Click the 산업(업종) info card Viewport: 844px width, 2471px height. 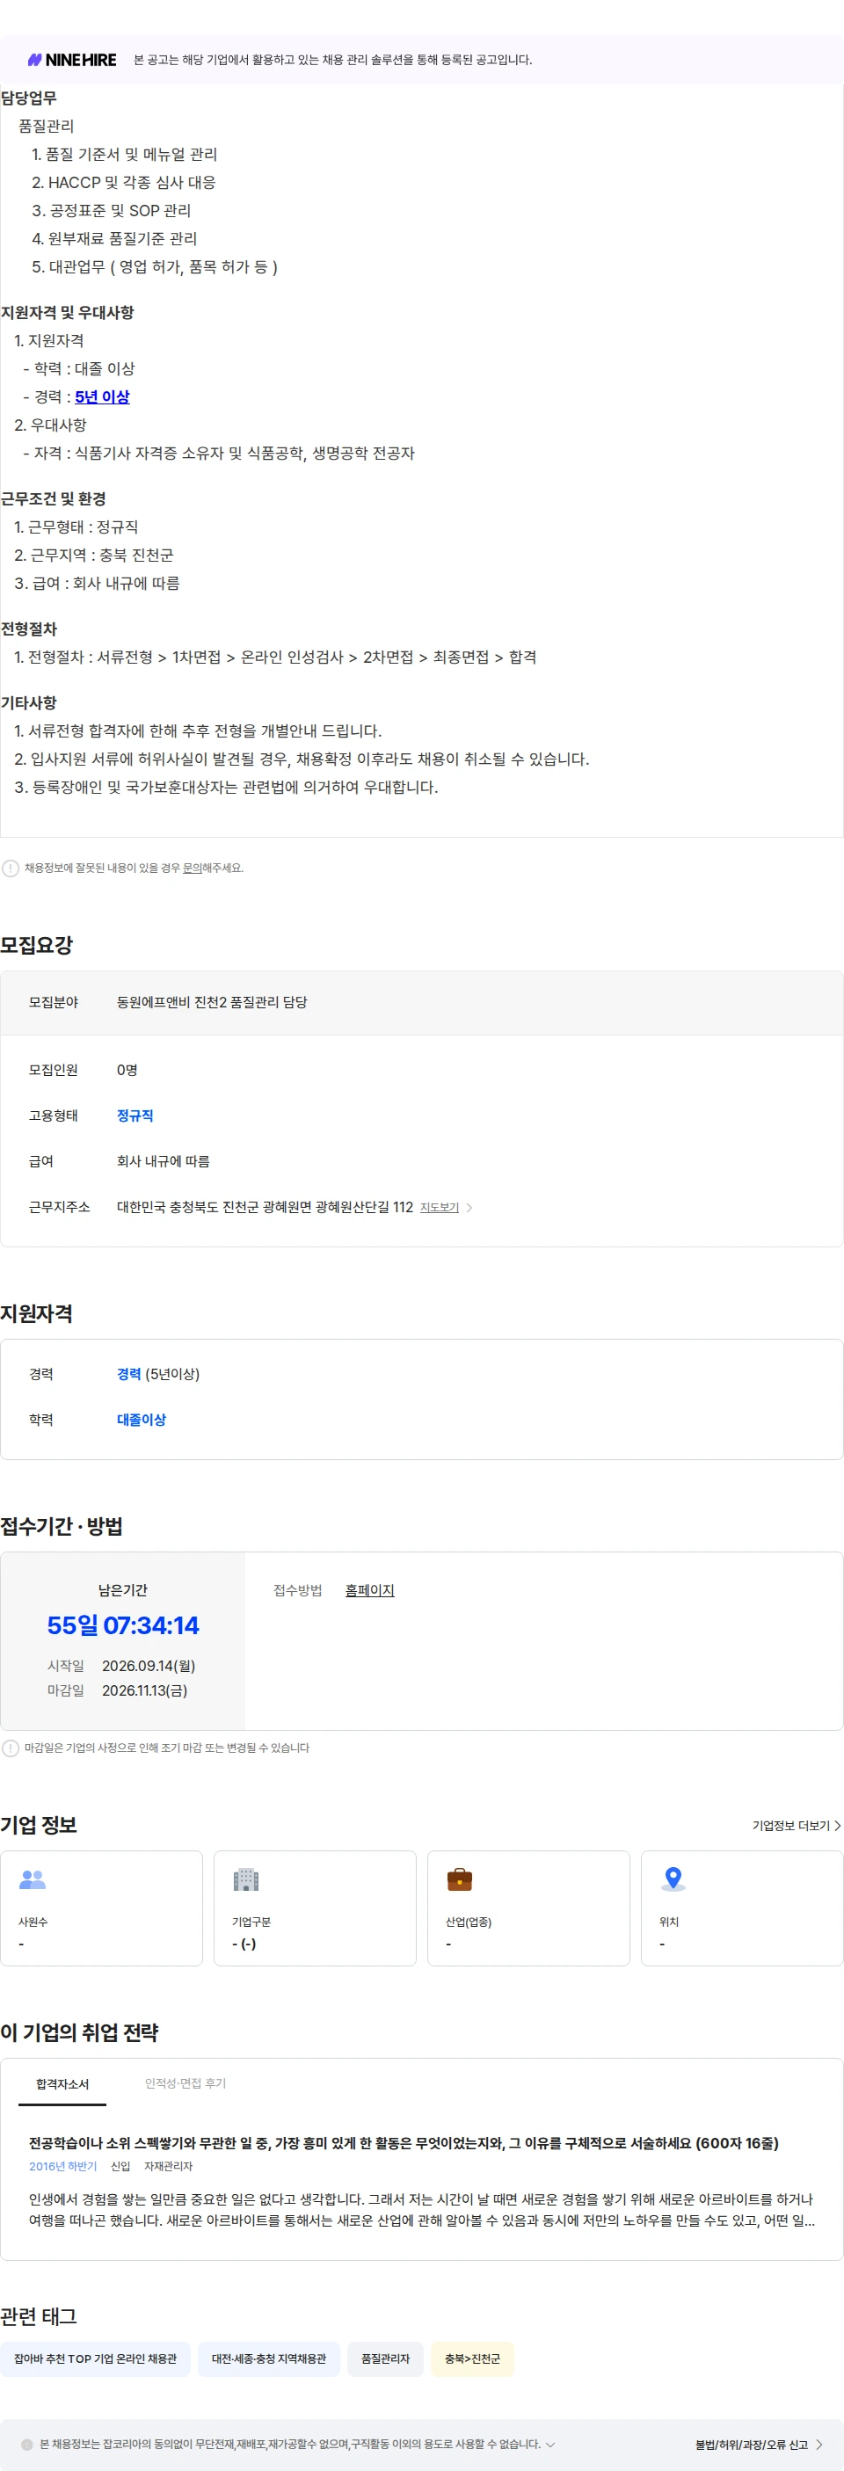coord(528,1908)
